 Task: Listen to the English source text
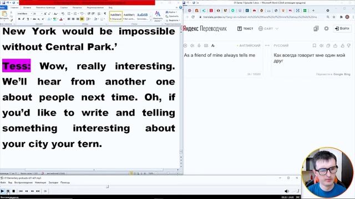click(x=192, y=45)
